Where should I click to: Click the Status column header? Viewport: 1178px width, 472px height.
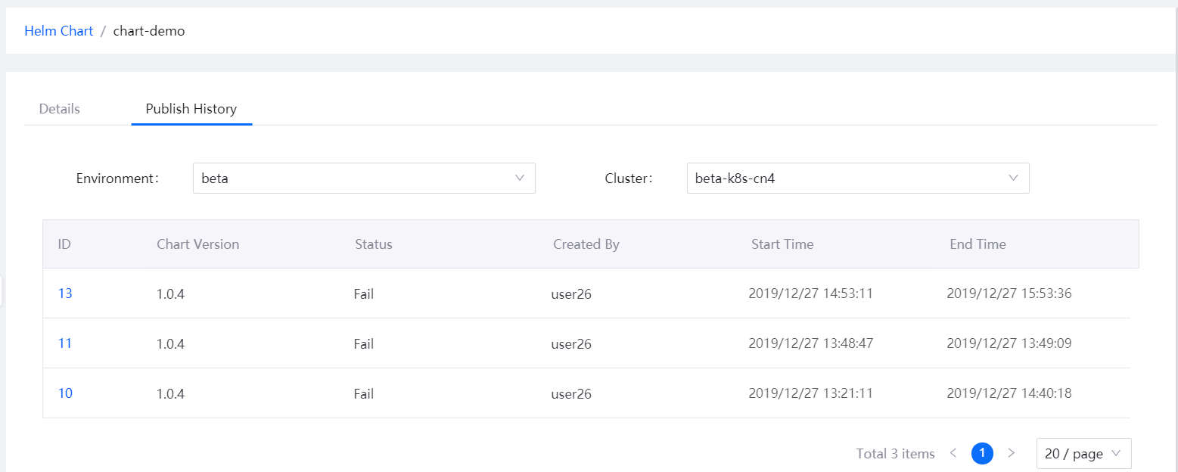pos(374,244)
